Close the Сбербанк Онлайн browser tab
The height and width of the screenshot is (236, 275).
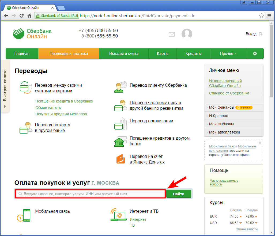52,8
